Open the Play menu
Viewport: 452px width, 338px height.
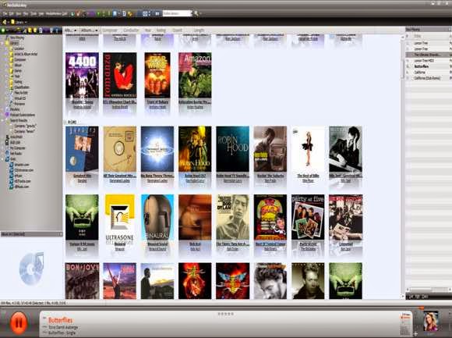point(26,13)
